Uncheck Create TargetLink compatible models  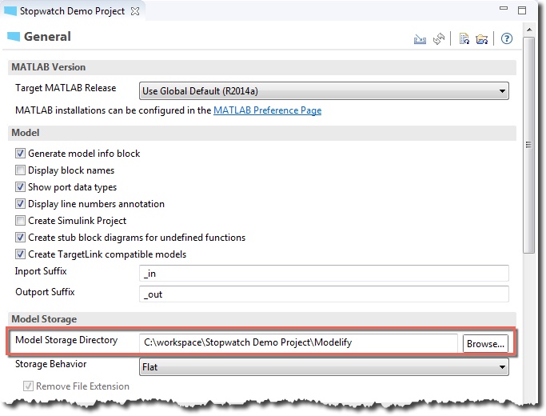[x=20, y=254]
